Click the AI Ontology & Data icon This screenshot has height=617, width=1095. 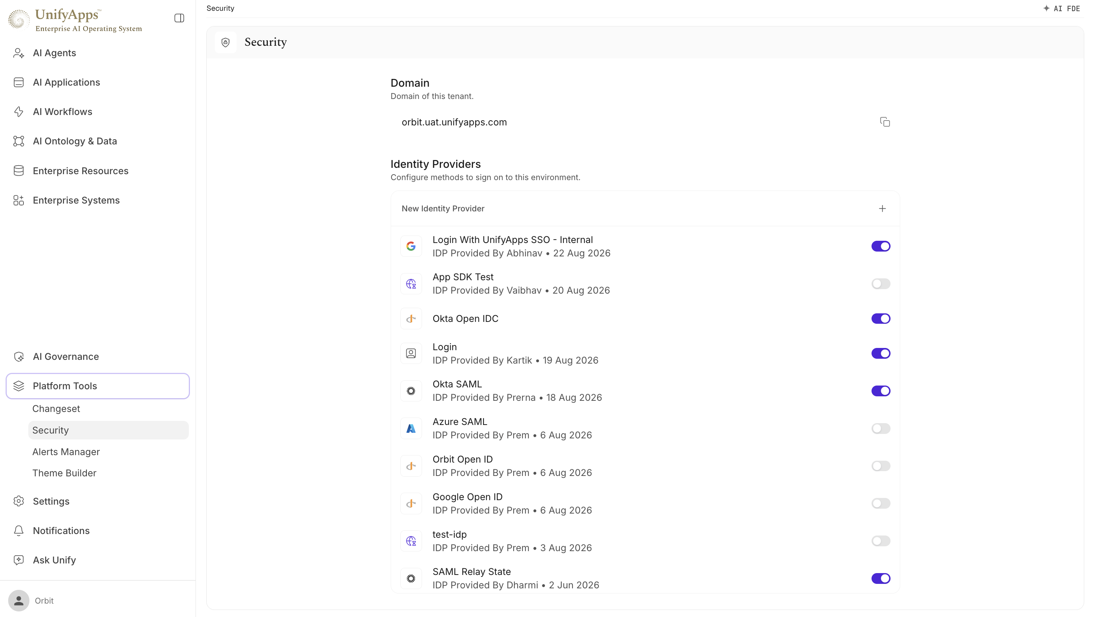tap(19, 141)
